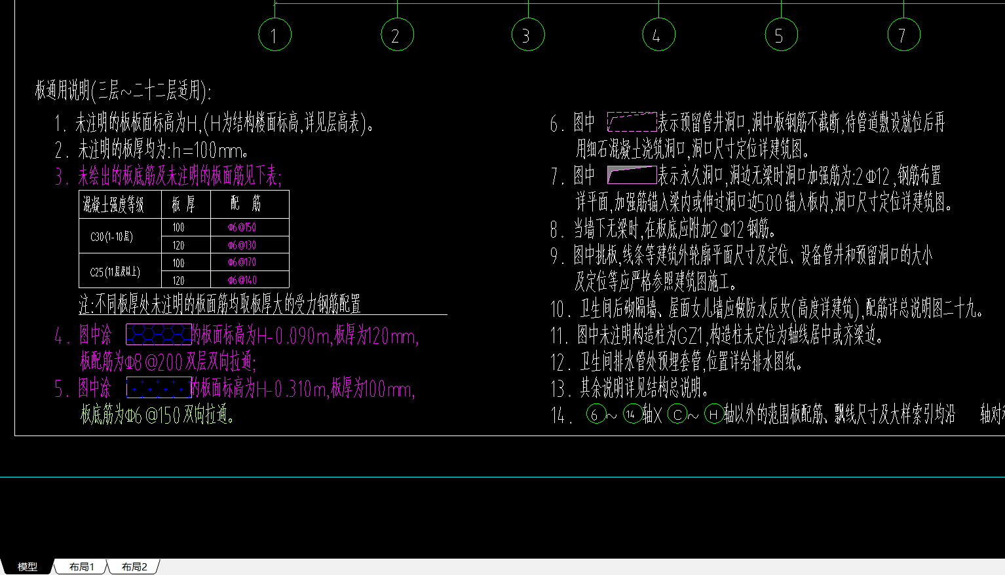Select the circled 6 axis mark in note 14

[596, 414]
